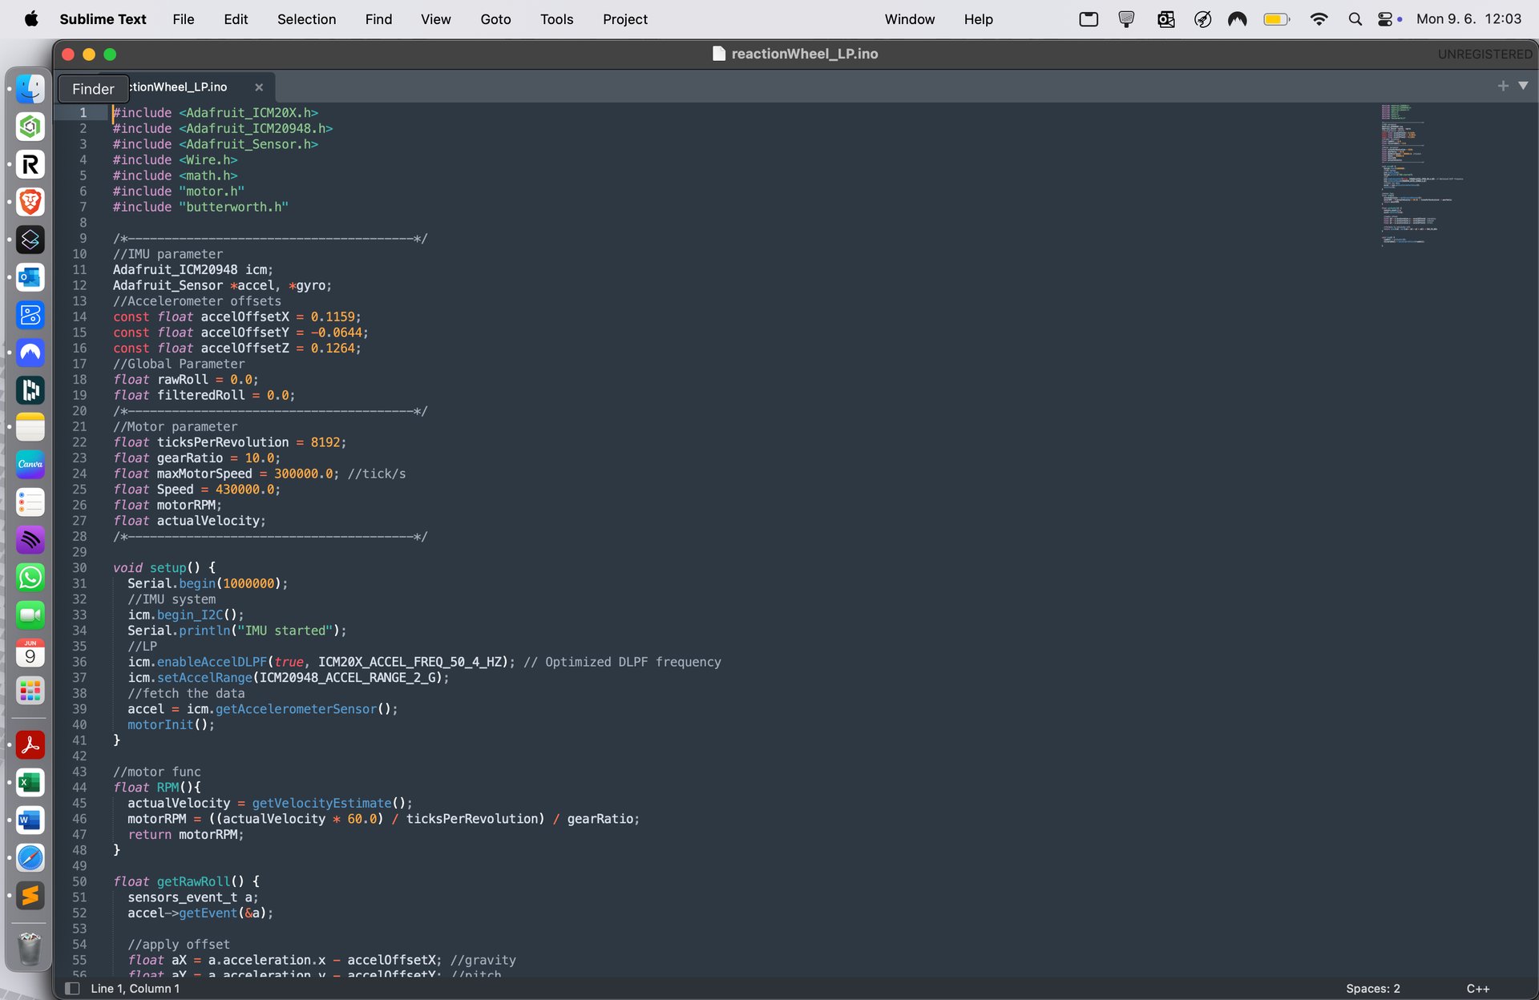
Task: Click line number 30 in the gutter
Action: point(79,568)
